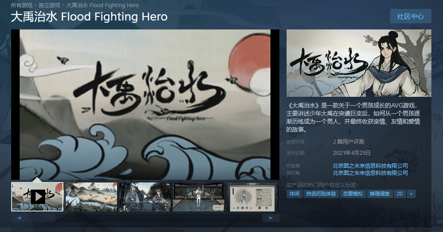View the hall interior screenshot thumbnail
This screenshot has height=232, width=443.
199,197
